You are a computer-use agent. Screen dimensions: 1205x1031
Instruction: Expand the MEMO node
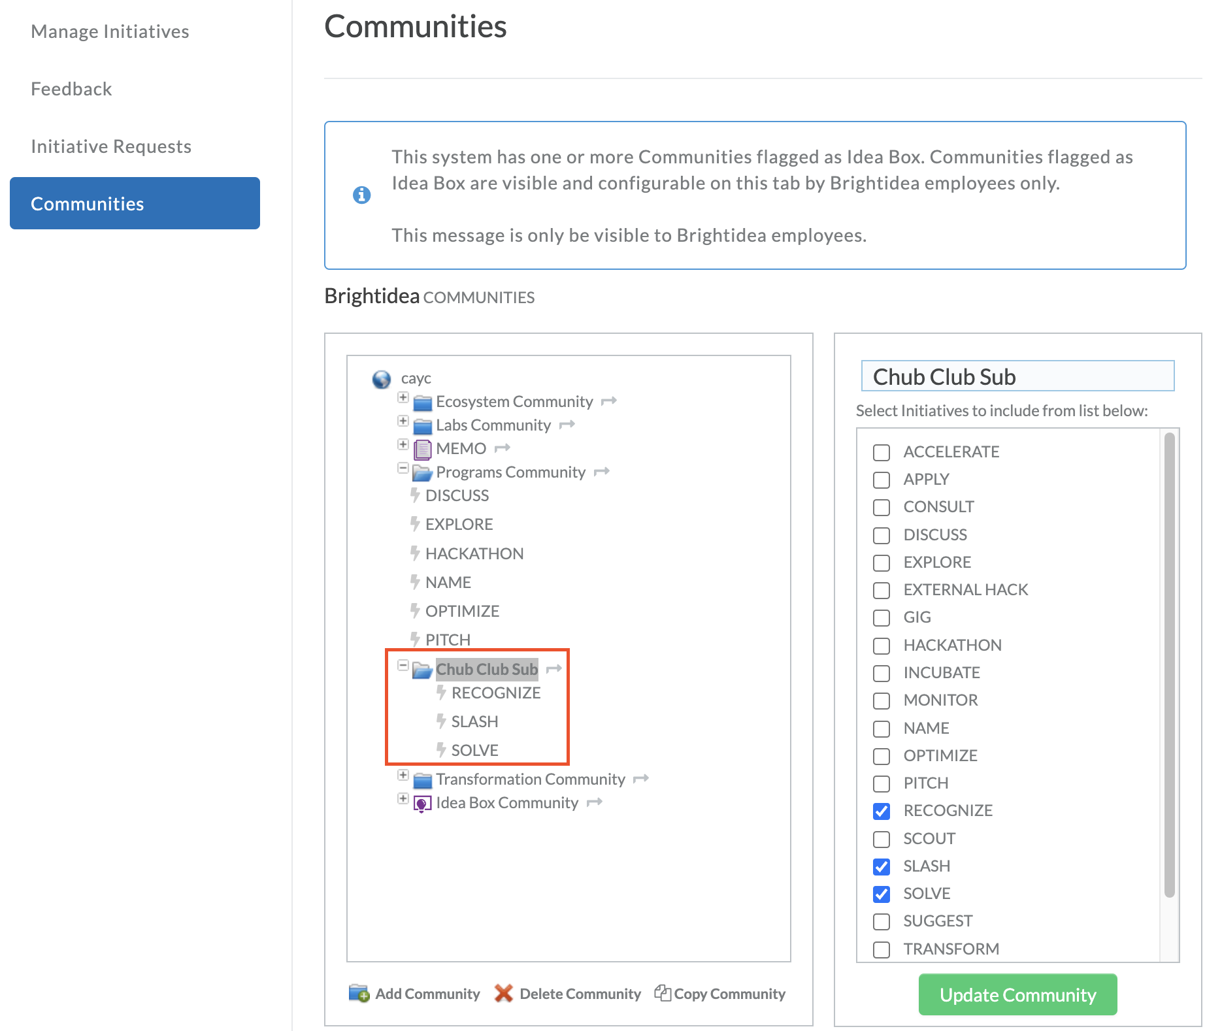click(403, 444)
